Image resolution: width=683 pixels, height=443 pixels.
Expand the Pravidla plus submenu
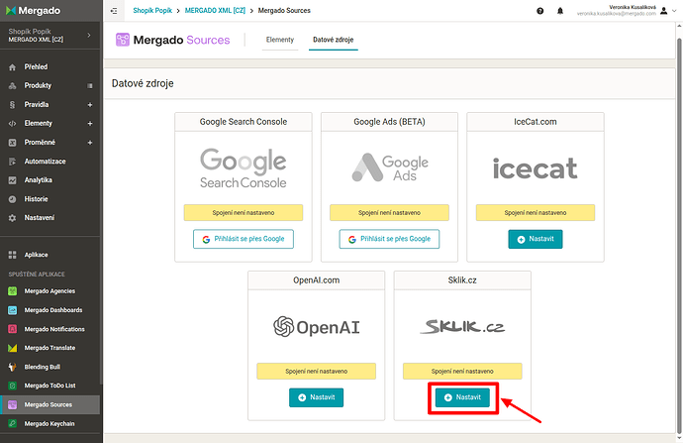[90, 105]
